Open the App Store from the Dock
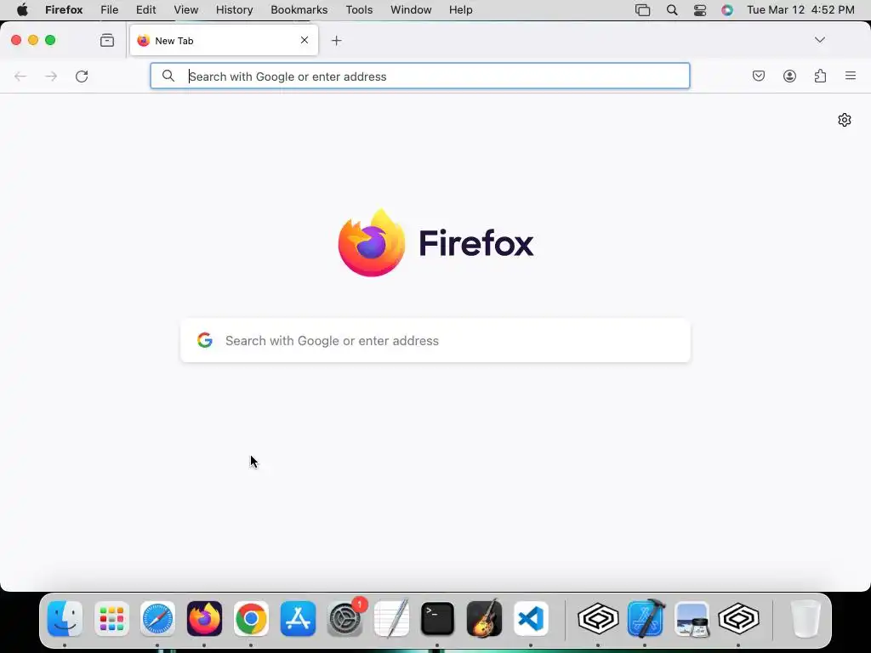Screen dimensions: 871x653 [298, 619]
